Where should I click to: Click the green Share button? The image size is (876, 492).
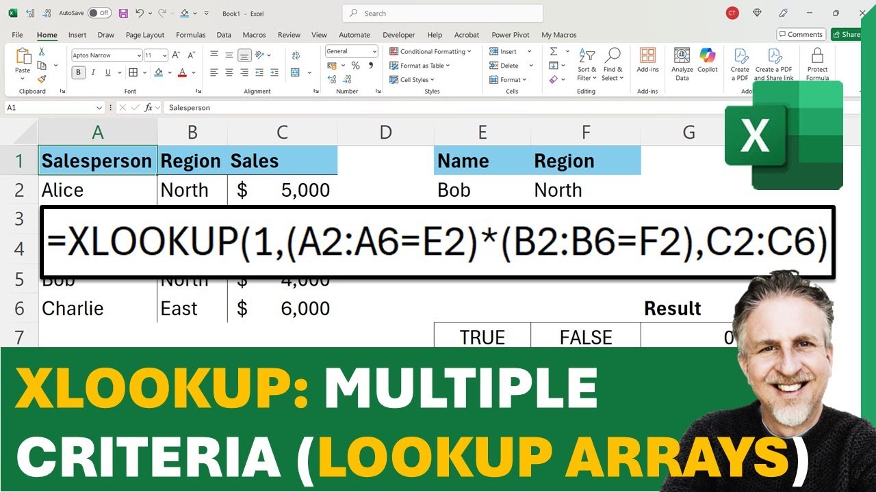[847, 34]
